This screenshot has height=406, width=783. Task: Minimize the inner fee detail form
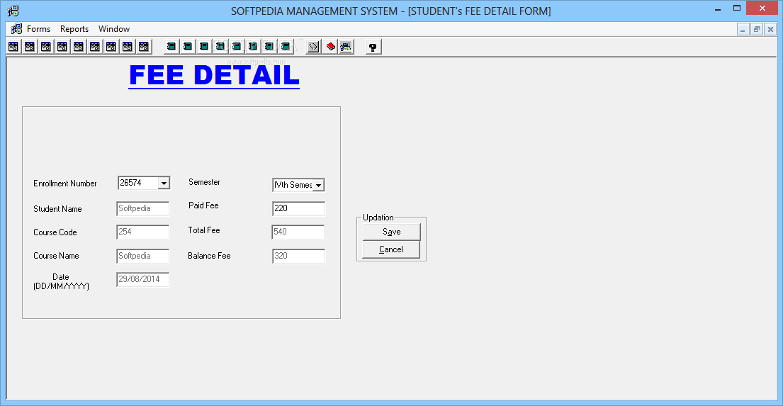click(x=743, y=30)
